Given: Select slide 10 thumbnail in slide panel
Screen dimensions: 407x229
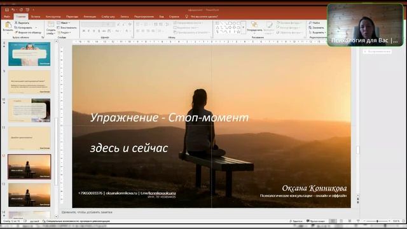Looking at the screenshot, I should tap(29, 110).
